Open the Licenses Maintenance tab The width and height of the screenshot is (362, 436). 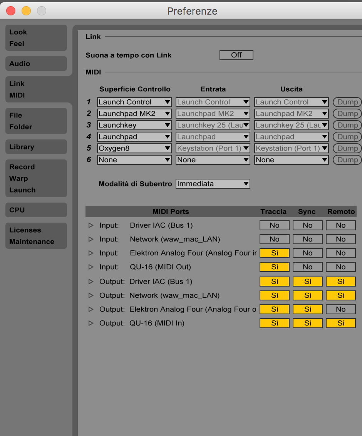tap(36, 236)
